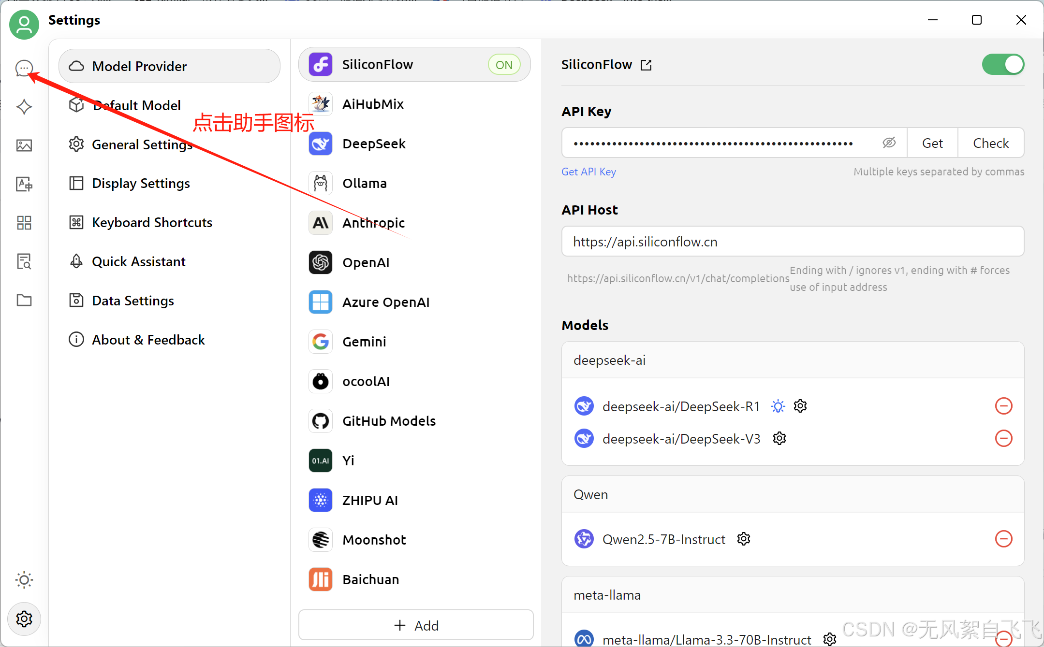Open the image painting sidebar icon

click(24, 145)
